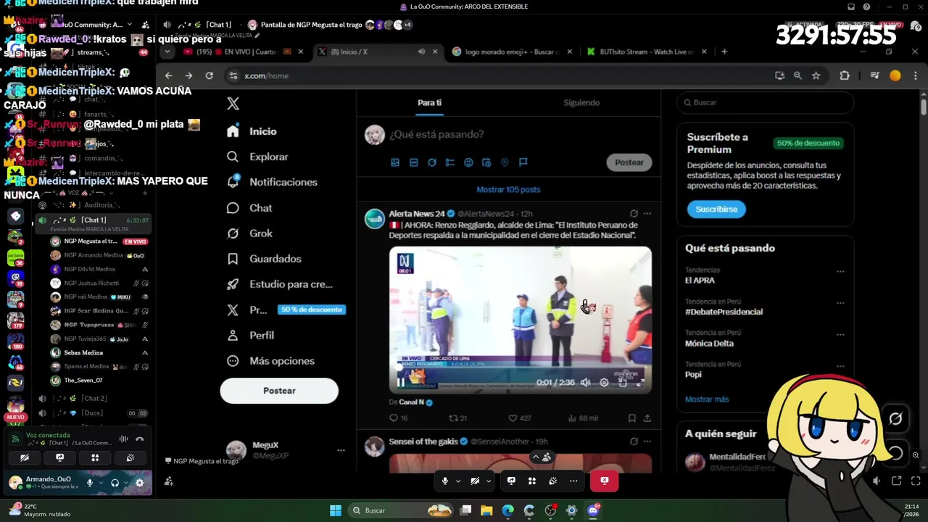Click the X logo above Inicio

[x=233, y=104]
